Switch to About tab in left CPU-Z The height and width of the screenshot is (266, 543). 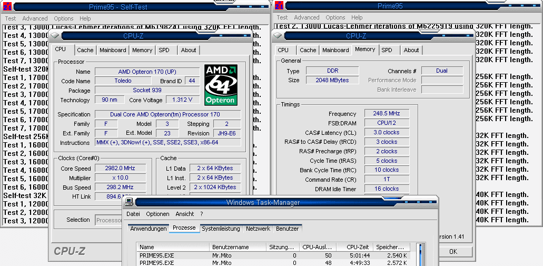[x=189, y=50]
